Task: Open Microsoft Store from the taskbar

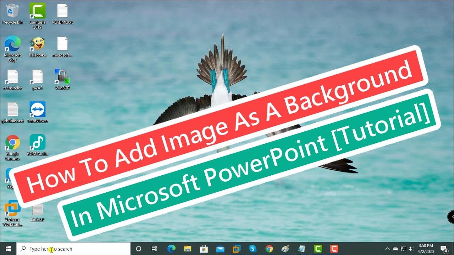Action: click(x=204, y=249)
